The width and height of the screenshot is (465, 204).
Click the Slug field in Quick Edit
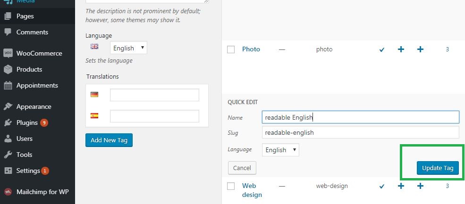[x=361, y=132]
